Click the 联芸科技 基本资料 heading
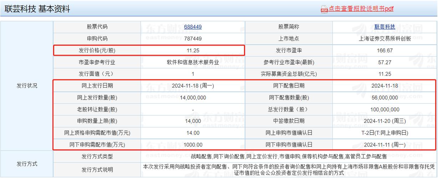Viewport: 438px width, 178px height. (37, 10)
